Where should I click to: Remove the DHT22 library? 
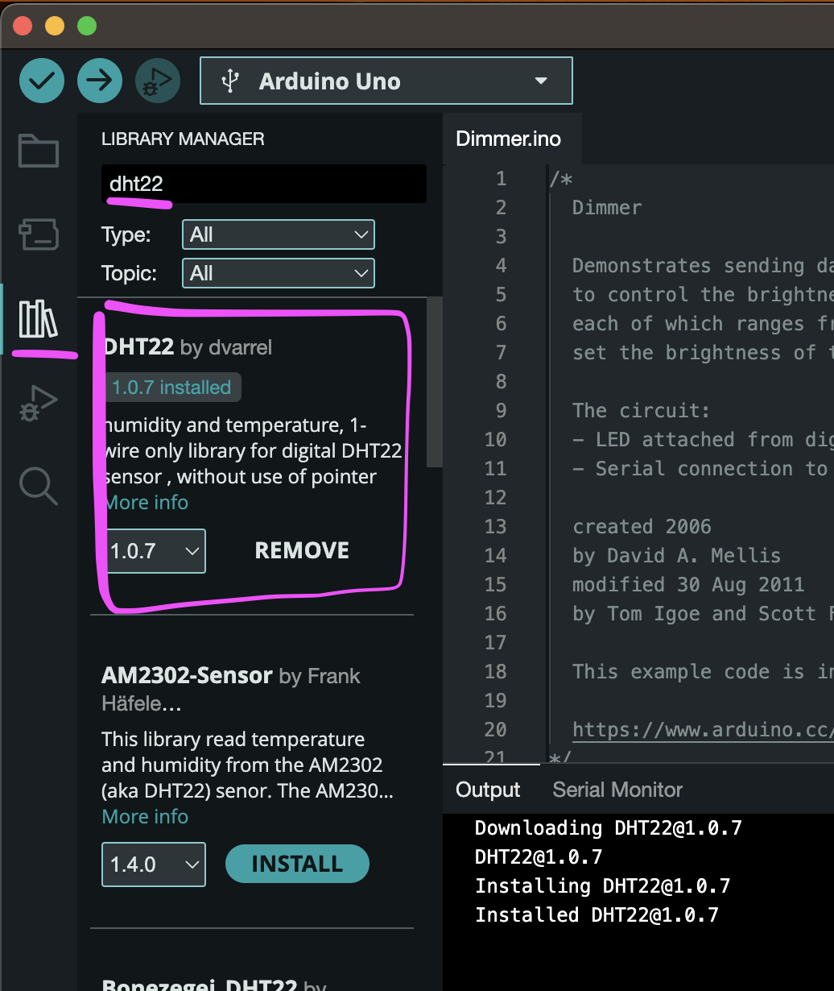pos(302,551)
